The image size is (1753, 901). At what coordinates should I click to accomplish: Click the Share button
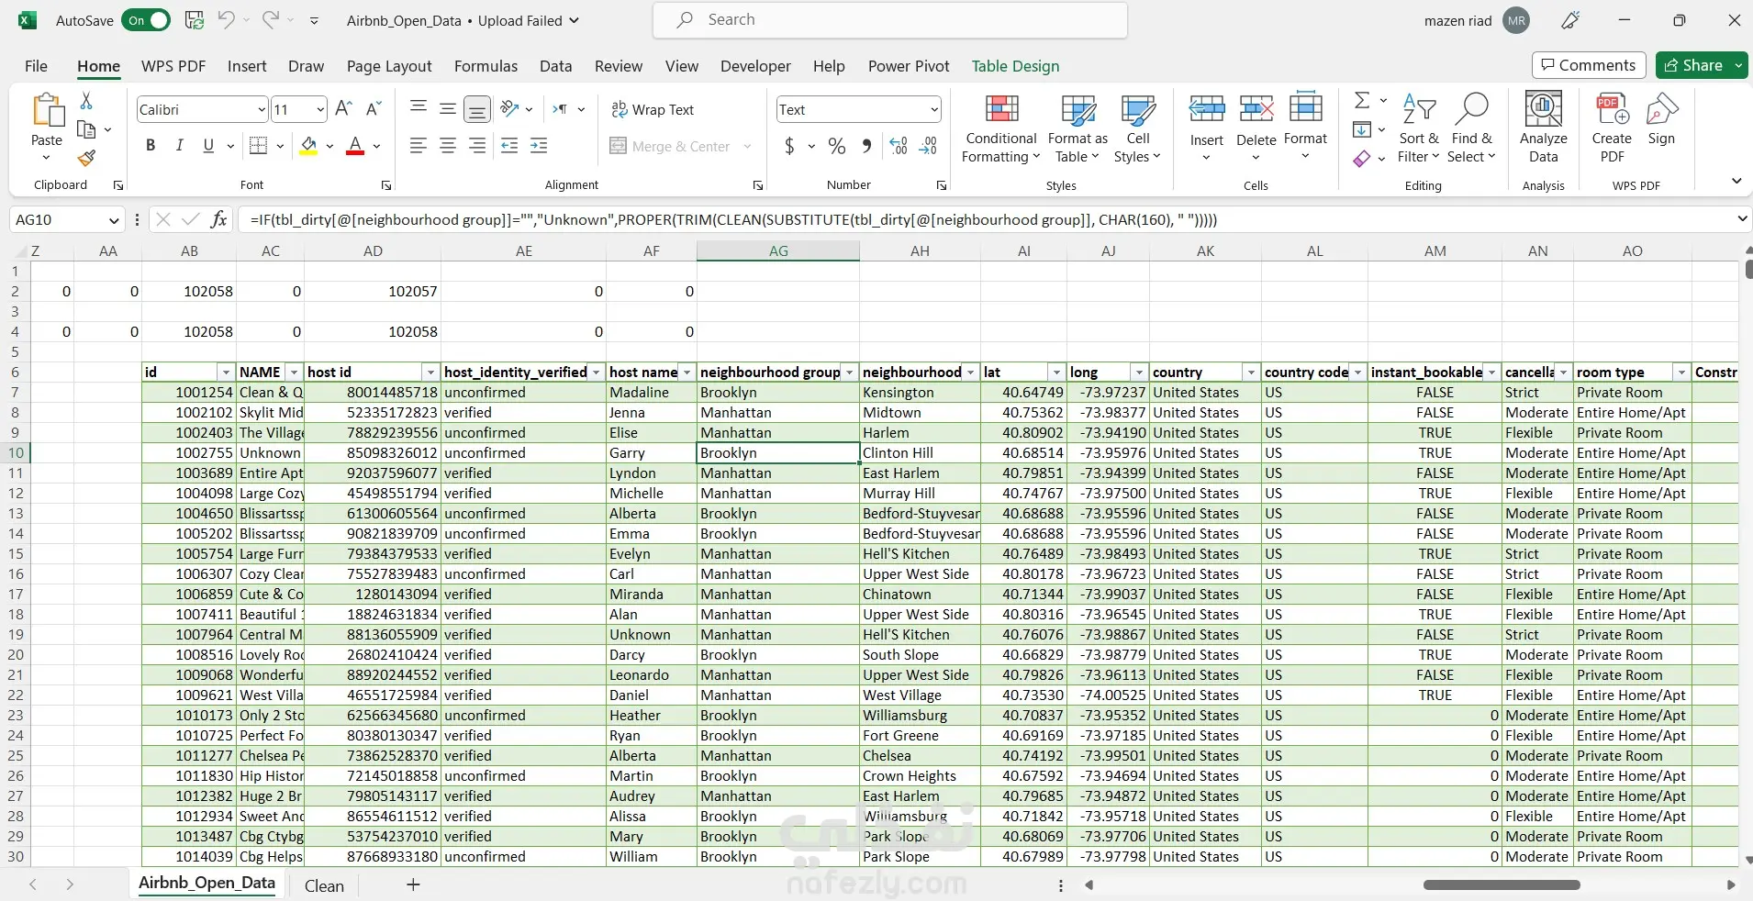click(x=1693, y=65)
